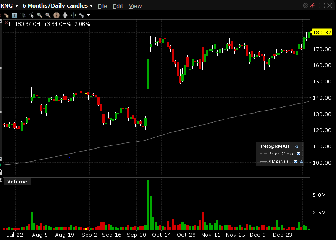
Task: Select the text annotation (T) tool
Action: pyautogui.click(x=14, y=15)
